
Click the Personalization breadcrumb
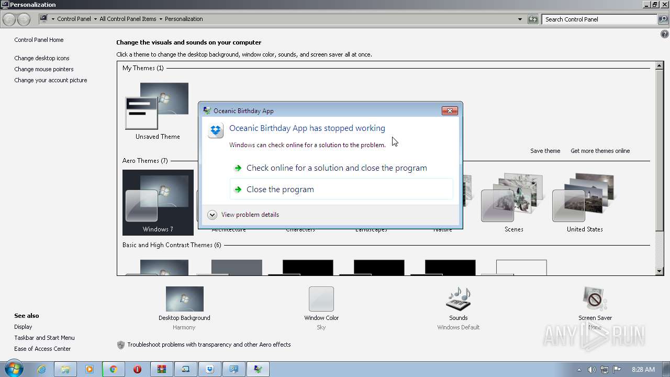click(x=184, y=19)
